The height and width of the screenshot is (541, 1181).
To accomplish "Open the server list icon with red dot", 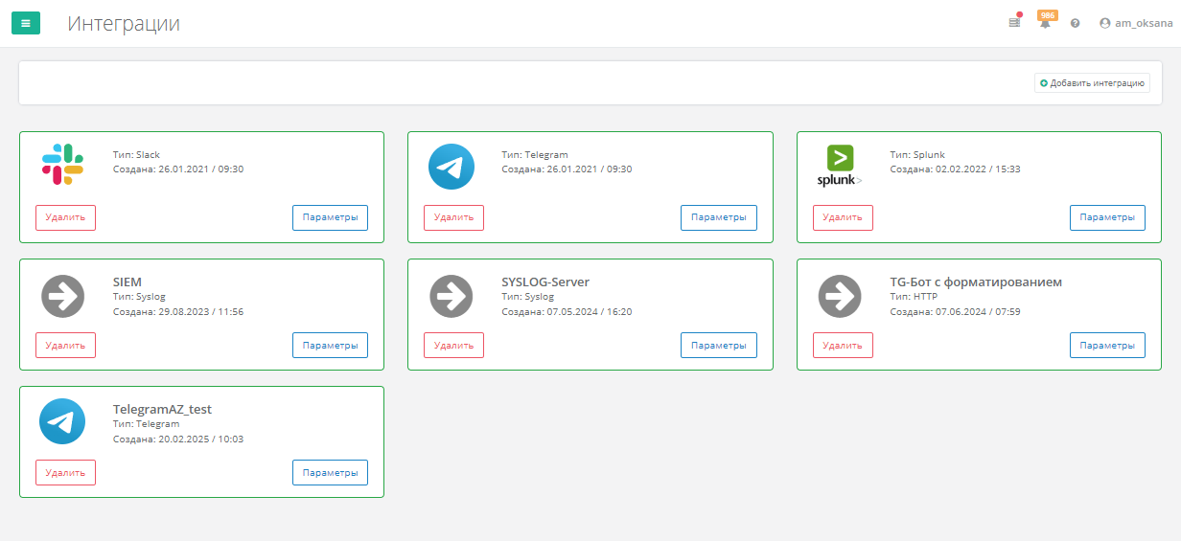I will click(1014, 22).
